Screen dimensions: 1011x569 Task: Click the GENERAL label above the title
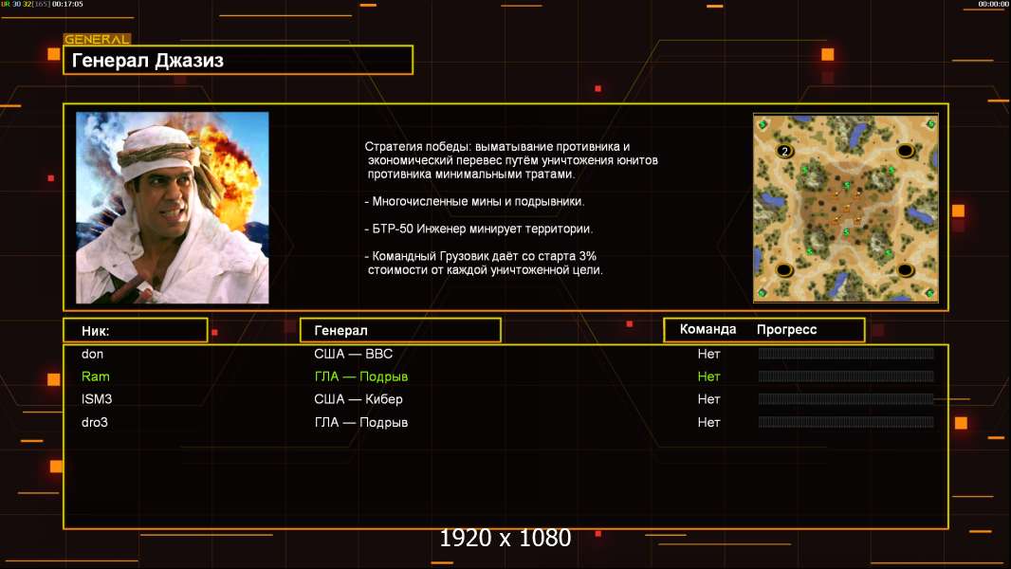click(98, 39)
